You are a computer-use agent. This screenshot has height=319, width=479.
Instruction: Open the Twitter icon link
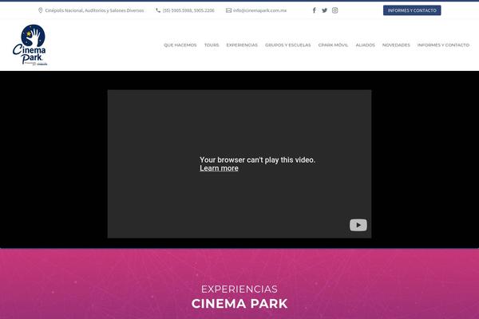(324, 10)
